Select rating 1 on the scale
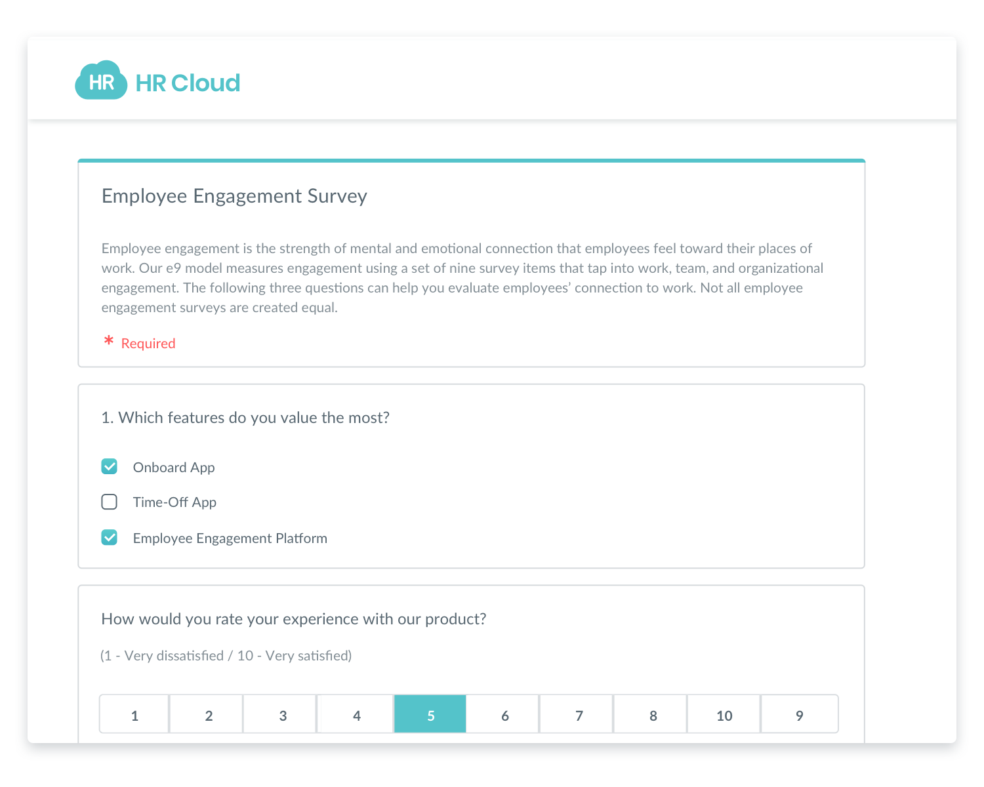 click(x=134, y=714)
